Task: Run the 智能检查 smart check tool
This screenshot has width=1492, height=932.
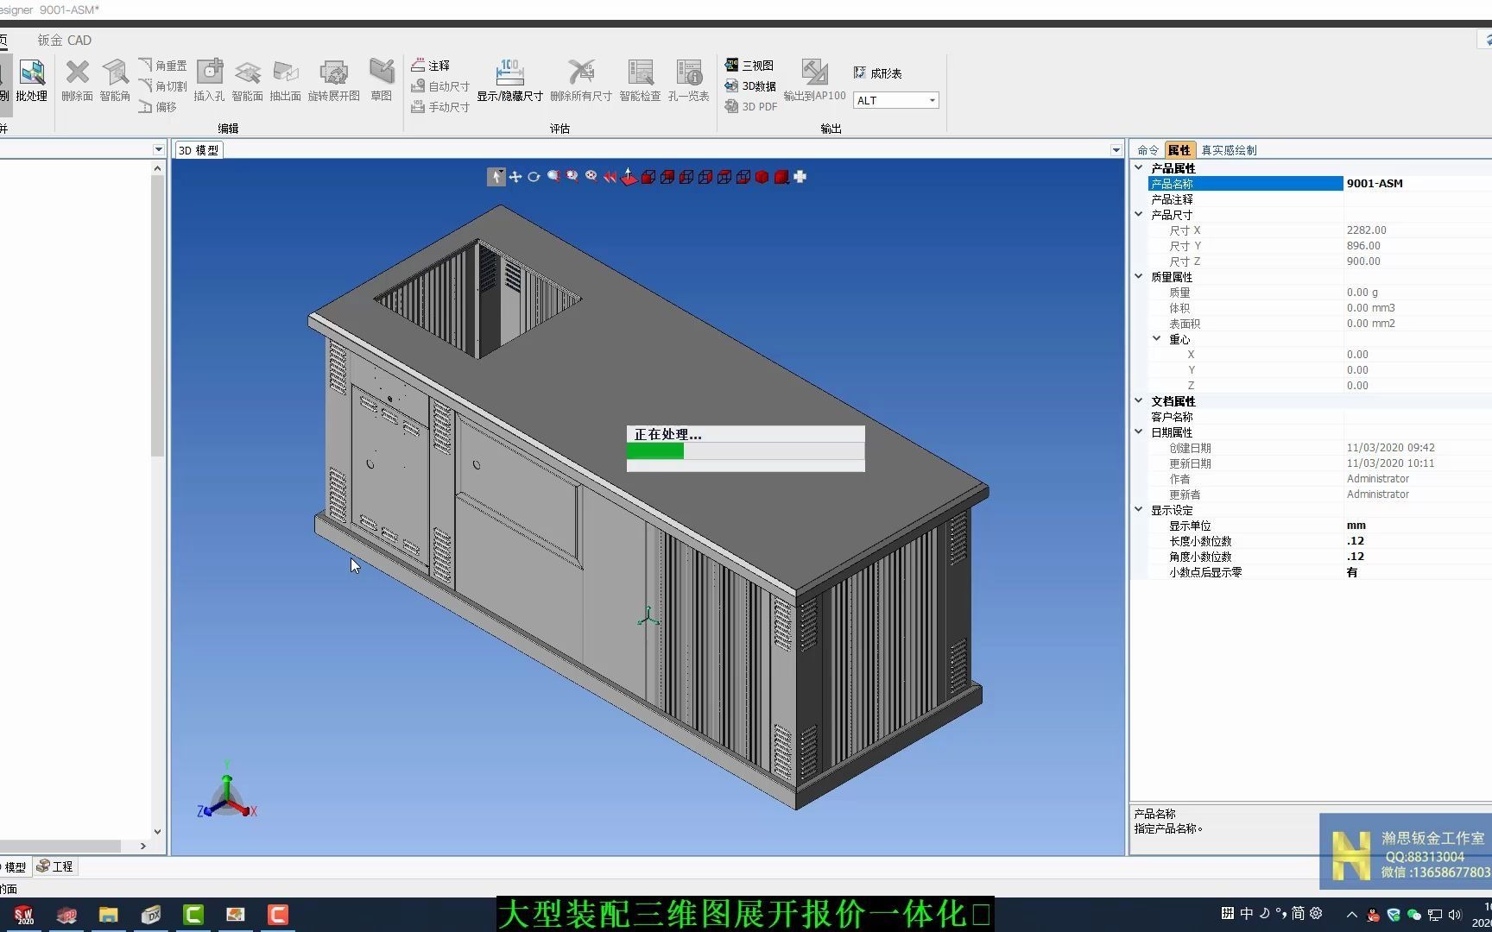Action: tap(640, 80)
